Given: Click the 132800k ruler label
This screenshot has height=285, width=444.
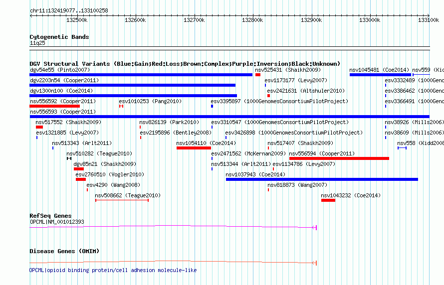Looking at the screenshot, I should tap(252, 20).
